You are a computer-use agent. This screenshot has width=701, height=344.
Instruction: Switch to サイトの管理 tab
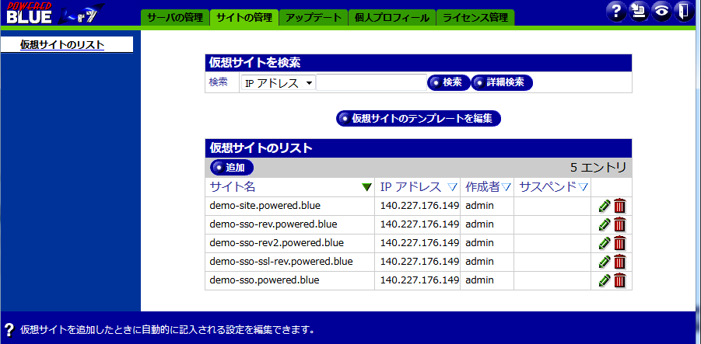pos(244,18)
